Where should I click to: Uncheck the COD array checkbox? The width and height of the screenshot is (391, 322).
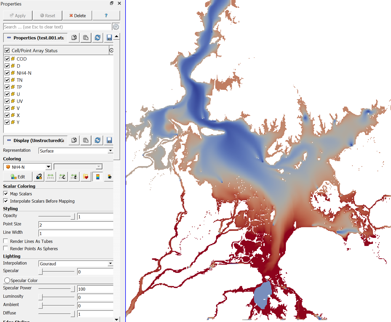coord(7,59)
